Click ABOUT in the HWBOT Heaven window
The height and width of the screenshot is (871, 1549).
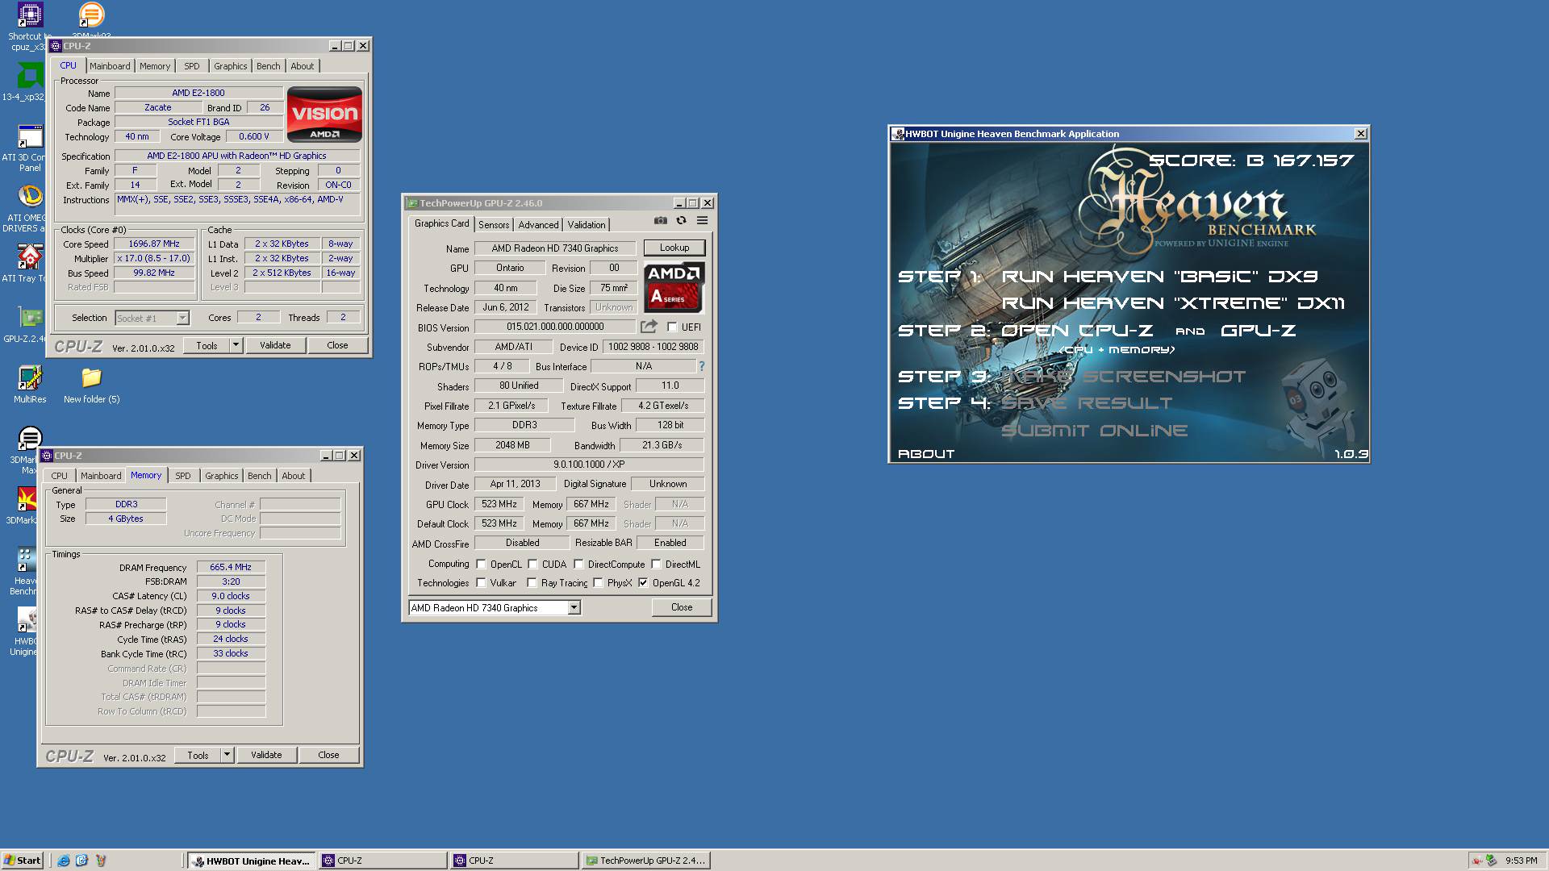coord(926,454)
